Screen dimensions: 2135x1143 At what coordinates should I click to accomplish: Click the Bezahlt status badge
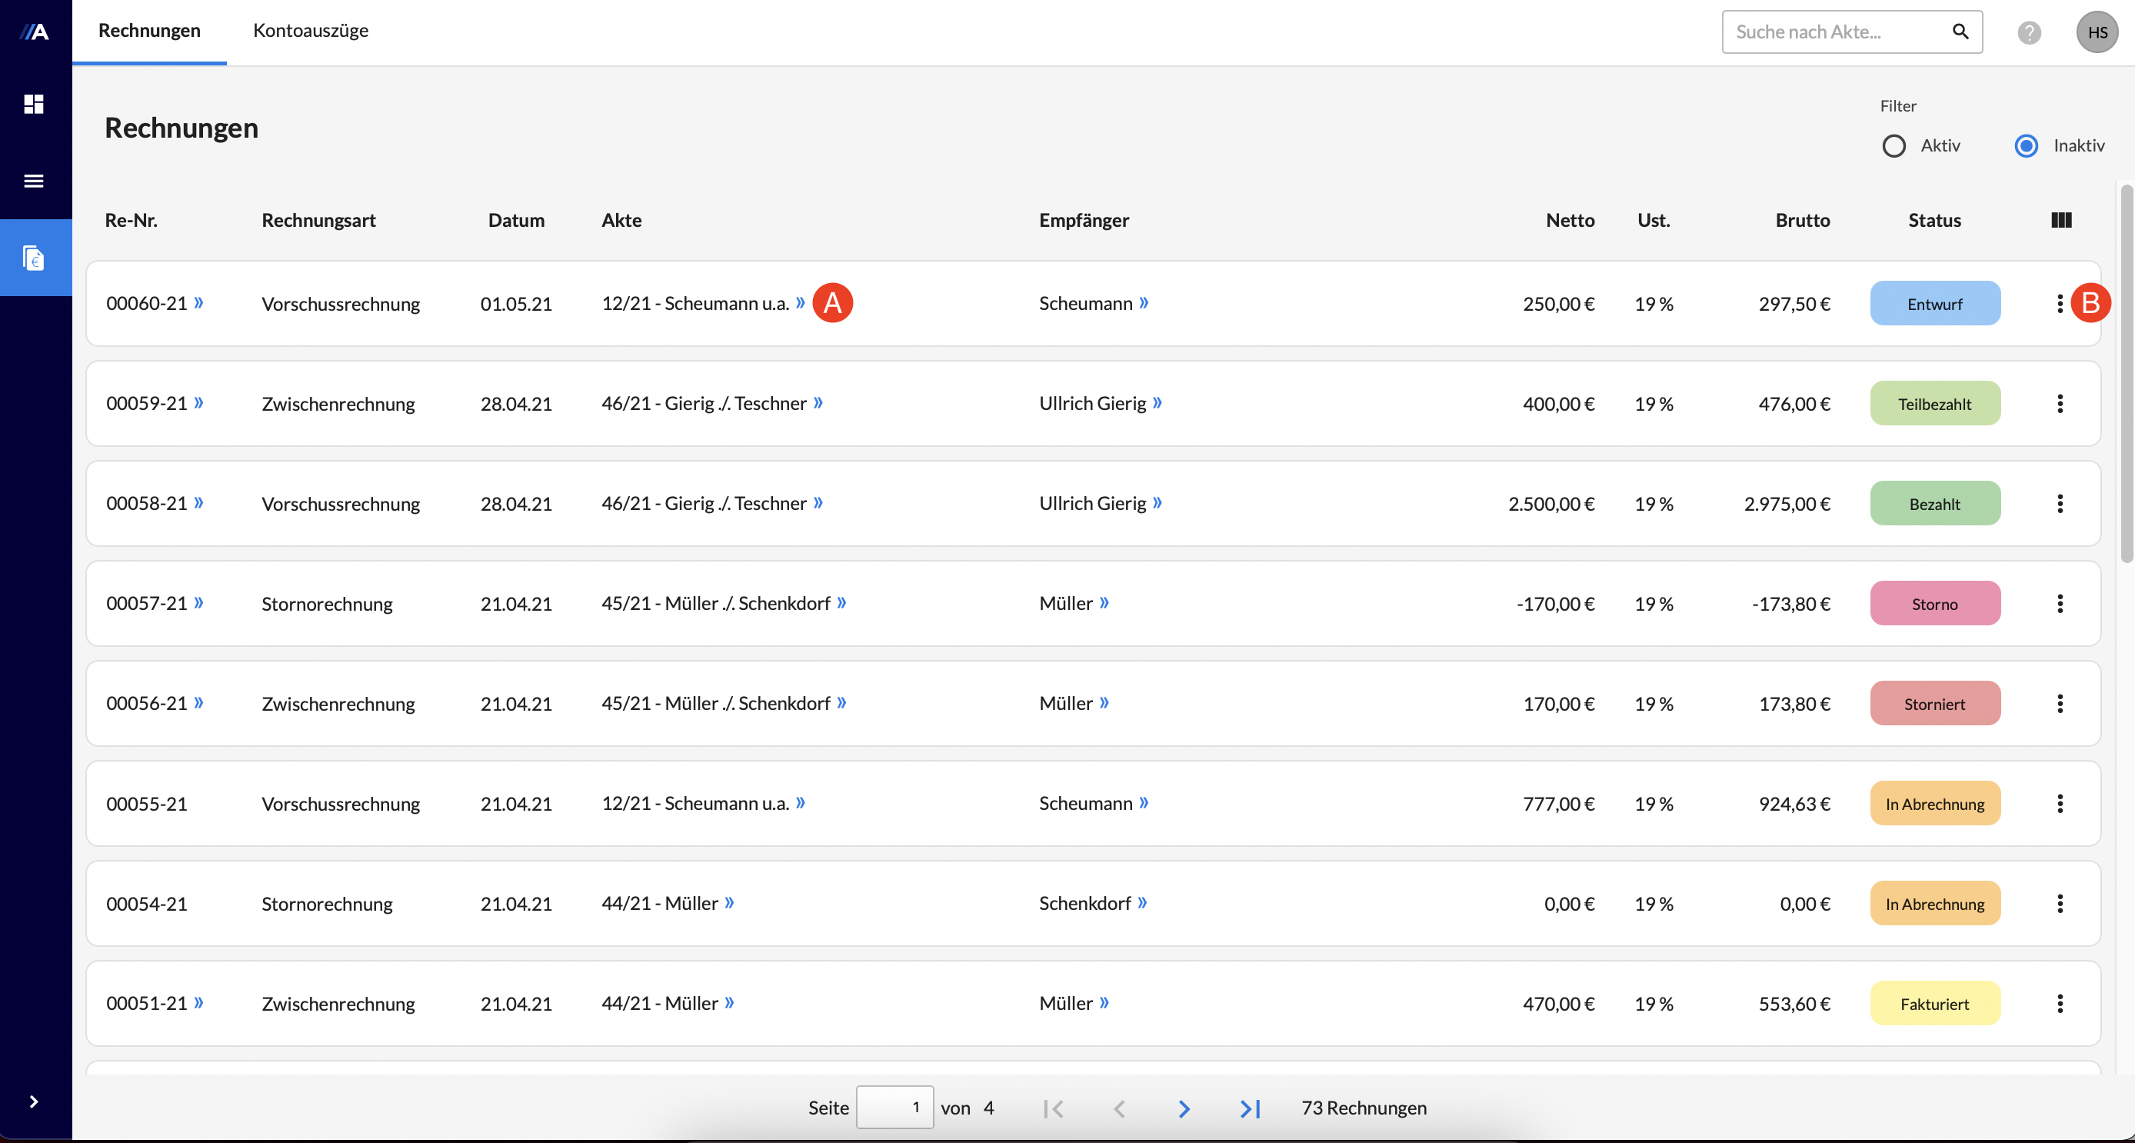point(1934,504)
